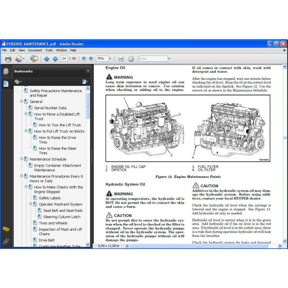Collapse How to Move a Disabled Lift Truck

click(x=26, y=114)
